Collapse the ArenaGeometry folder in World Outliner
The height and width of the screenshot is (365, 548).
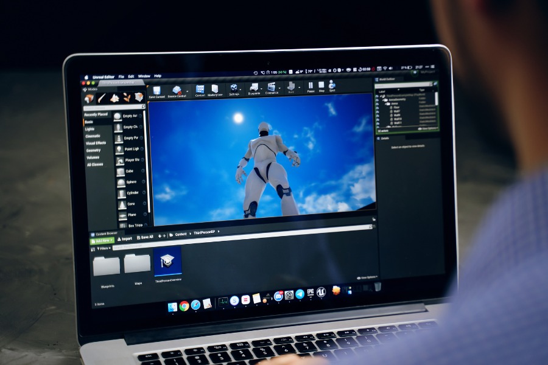(384, 99)
